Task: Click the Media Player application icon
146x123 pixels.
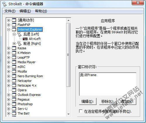Action: pos(14,62)
